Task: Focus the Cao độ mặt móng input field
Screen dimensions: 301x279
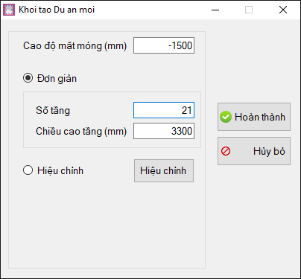Action: (x=164, y=45)
